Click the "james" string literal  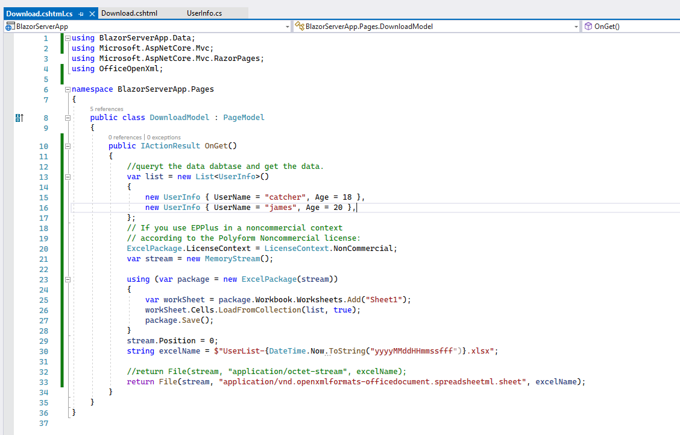pos(280,208)
